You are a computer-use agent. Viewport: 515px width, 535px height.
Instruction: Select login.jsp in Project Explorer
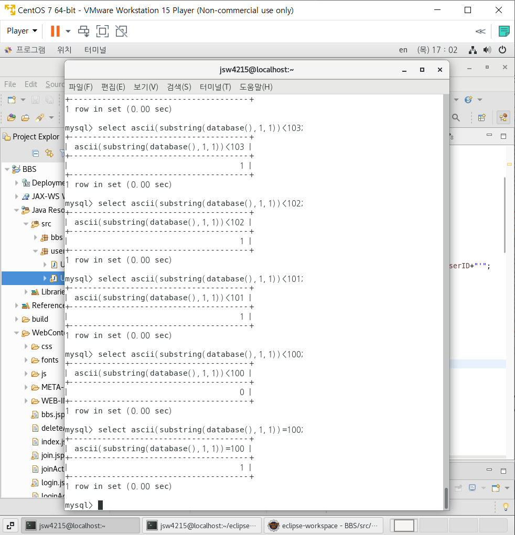[50, 482]
